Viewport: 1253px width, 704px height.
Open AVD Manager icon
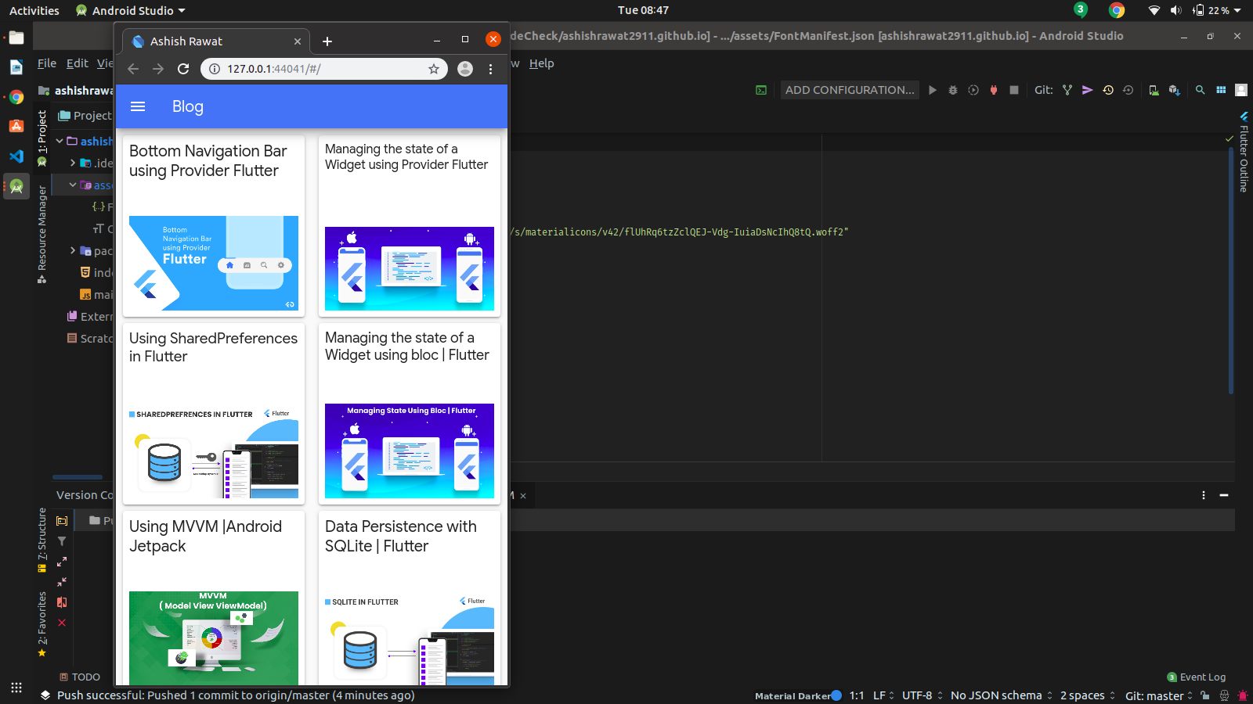coord(1154,90)
